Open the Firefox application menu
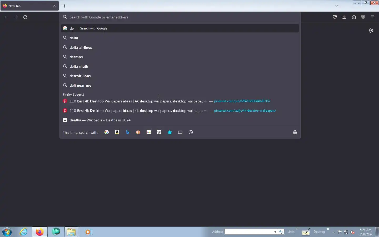The height and width of the screenshot is (237, 379). (x=373, y=17)
